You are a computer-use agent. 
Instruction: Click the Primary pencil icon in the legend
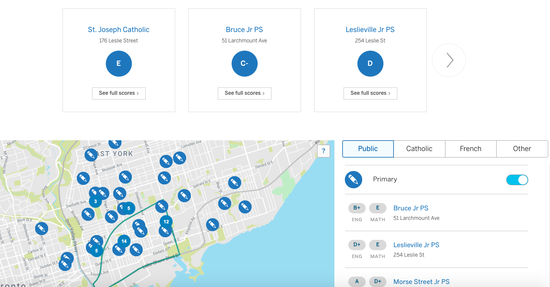click(354, 179)
